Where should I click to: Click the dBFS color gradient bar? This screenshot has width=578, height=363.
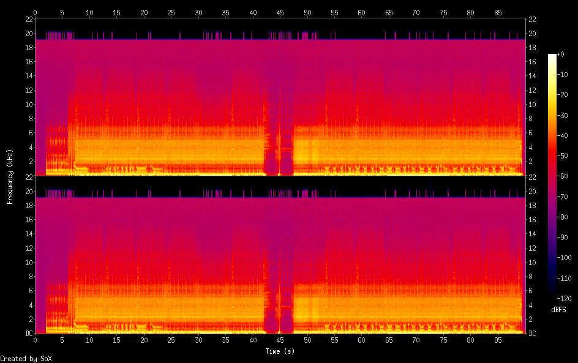552,176
